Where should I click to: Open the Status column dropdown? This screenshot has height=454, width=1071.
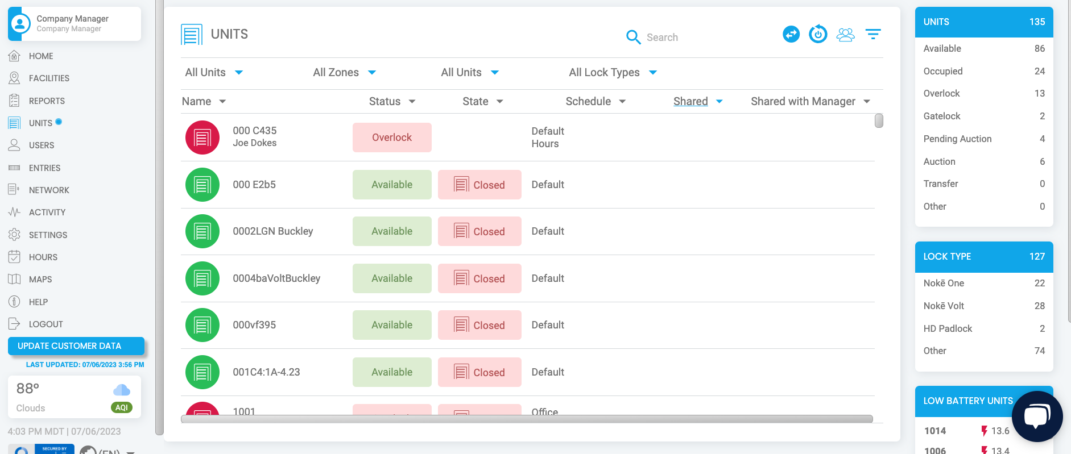point(392,102)
